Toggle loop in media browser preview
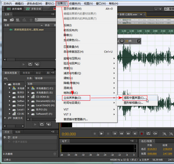This screenshot has width=174, height=164. 42,124
